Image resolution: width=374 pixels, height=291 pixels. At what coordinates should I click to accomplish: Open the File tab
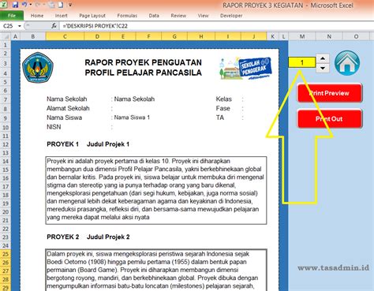click(12, 16)
